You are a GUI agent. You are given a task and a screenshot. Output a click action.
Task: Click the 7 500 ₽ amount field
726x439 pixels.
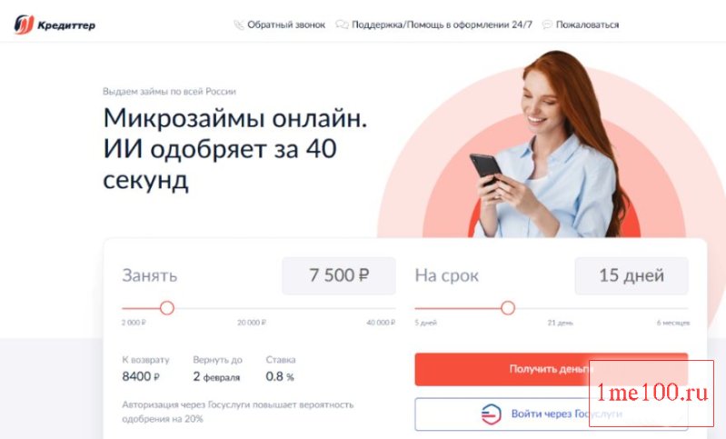click(x=339, y=275)
